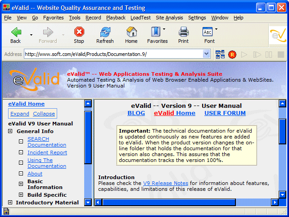Open the About link in sidebar

click(x=35, y=174)
